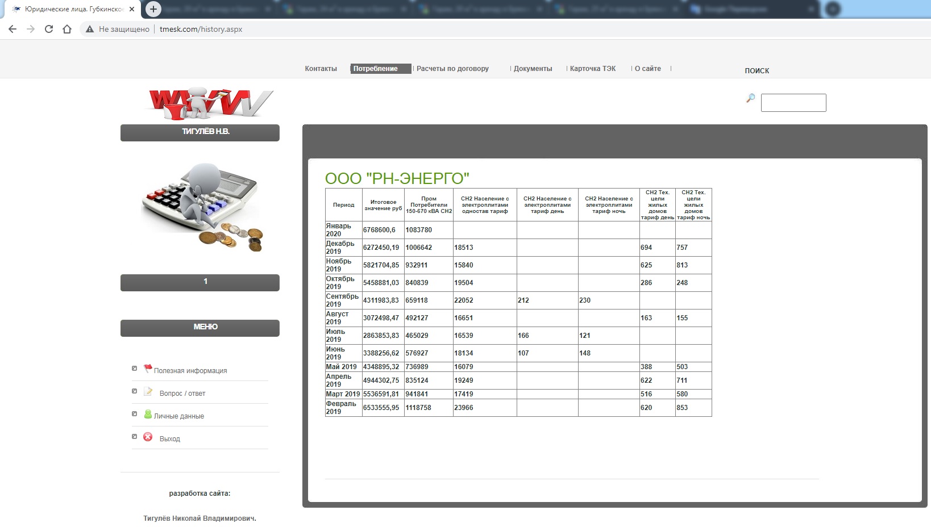Select the Потребление menu item

(376, 69)
